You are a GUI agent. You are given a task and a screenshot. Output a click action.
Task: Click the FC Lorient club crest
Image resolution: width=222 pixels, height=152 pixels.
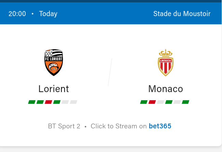(54, 62)
